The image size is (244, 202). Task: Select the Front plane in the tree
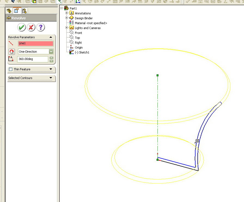pyautogui.click(x=72, y=33)
